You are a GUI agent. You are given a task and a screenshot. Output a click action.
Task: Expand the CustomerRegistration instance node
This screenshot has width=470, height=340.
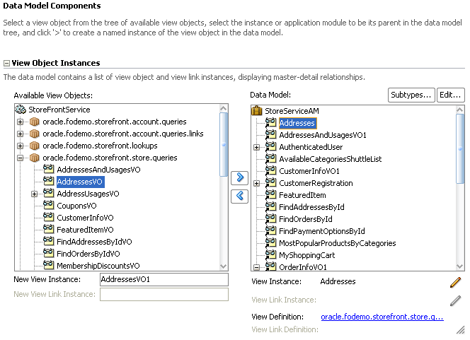tap(256, 183)
